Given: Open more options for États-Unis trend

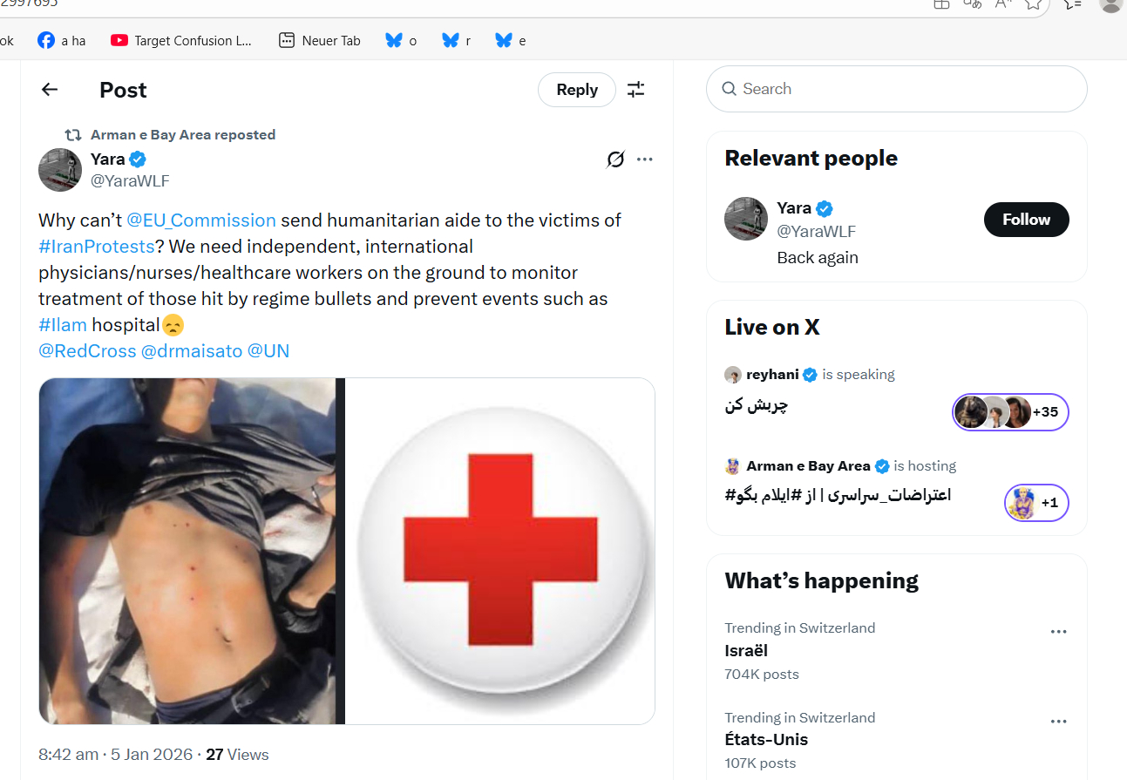Looking at the screenshot, I should click(1058, 722).
